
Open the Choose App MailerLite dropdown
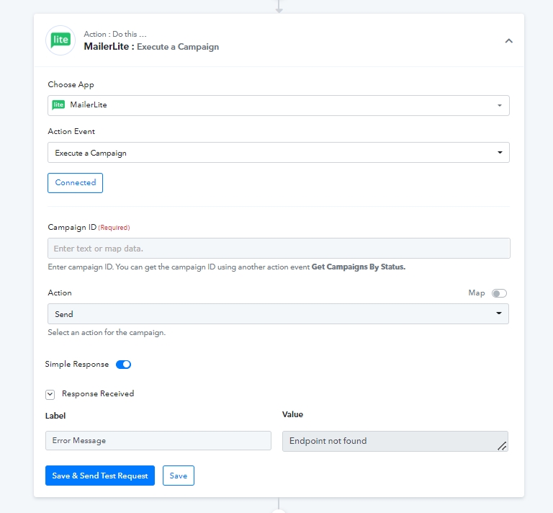[x=278, y=105]
